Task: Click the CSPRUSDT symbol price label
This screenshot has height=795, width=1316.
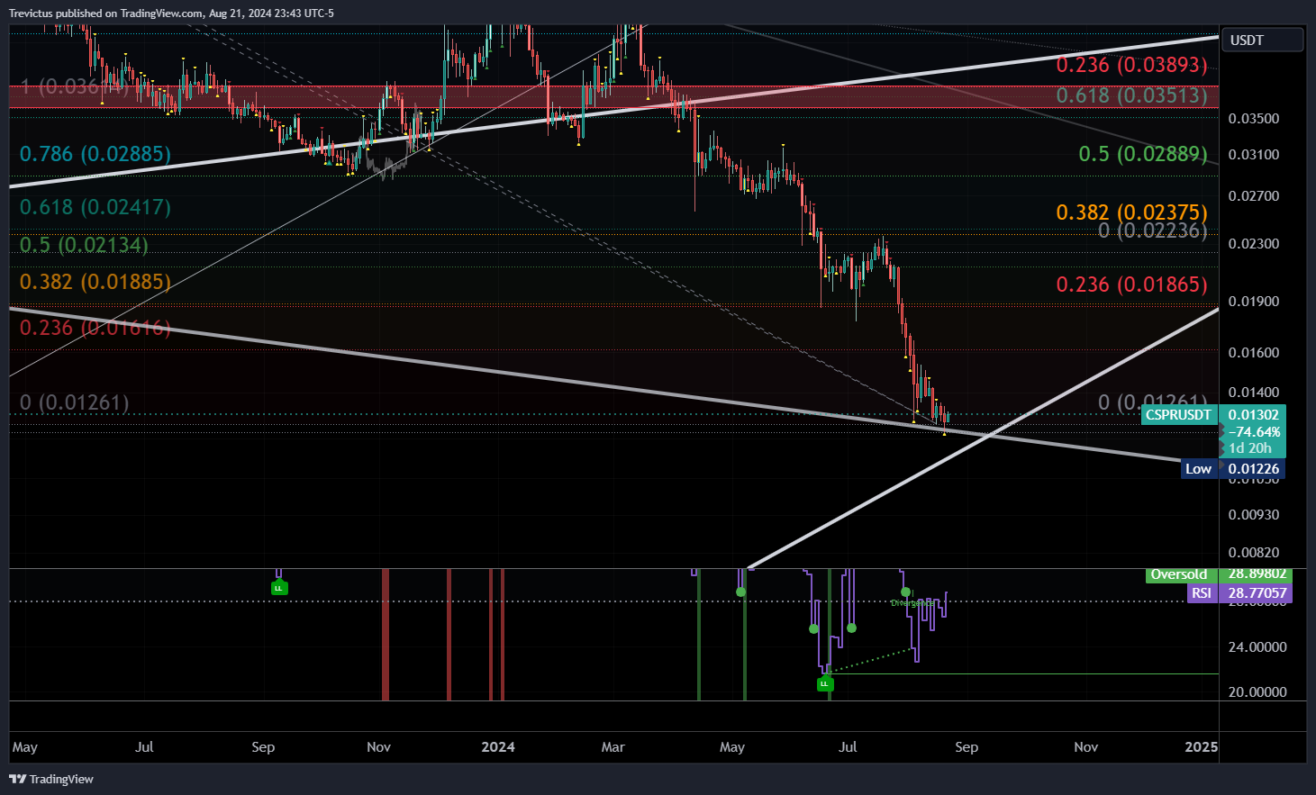Action: pos(1179,415)
